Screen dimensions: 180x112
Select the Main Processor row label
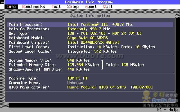pyautogui.click(x=26, y=24)
